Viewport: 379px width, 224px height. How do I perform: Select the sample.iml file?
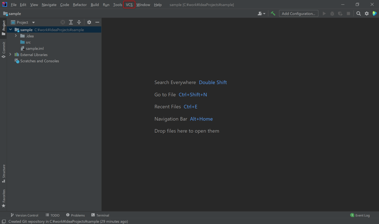35,48
